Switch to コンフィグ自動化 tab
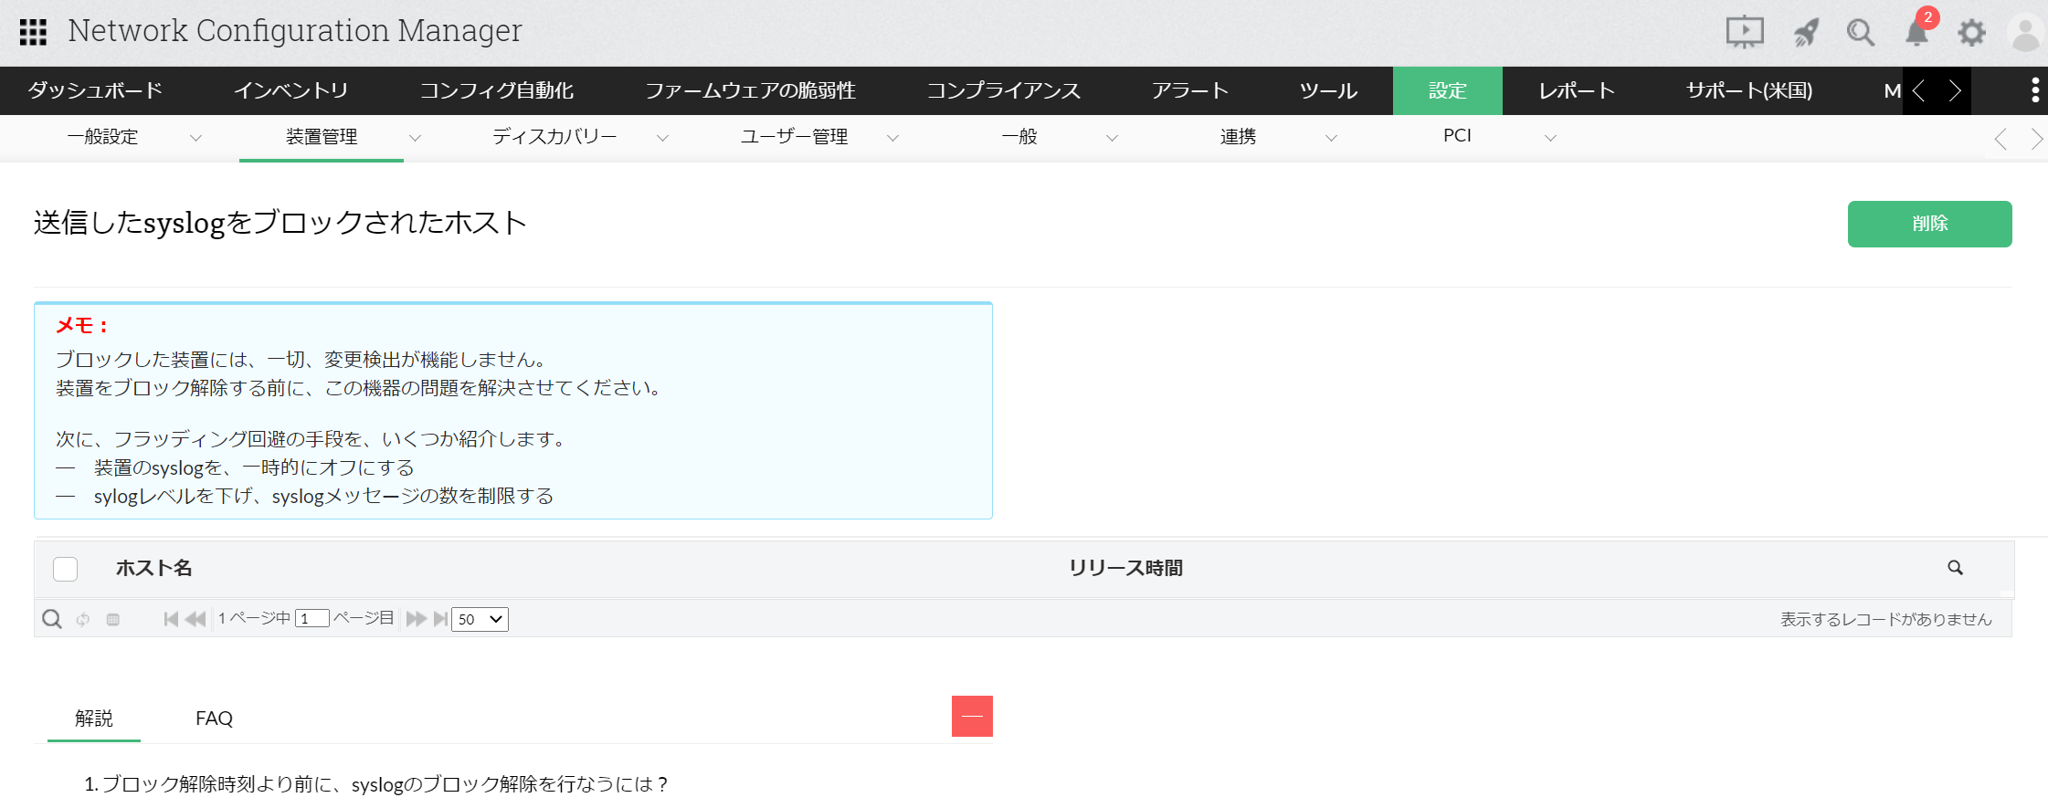This screenshot has height=808, width=2048. pos(497,90)
